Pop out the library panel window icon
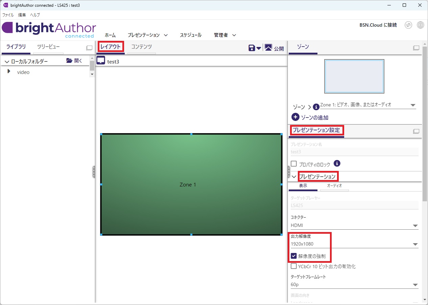The image size is (428, 305). [89, 48]
